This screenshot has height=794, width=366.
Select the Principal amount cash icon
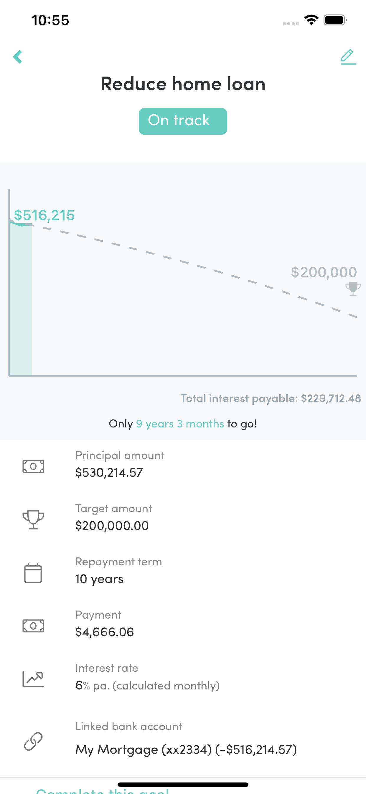33,466
